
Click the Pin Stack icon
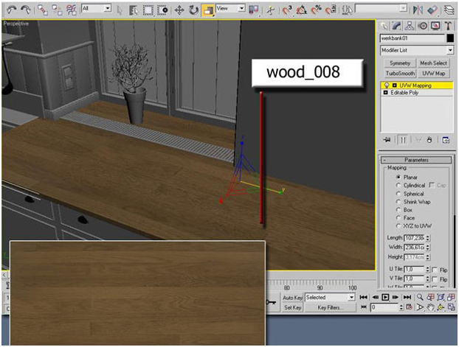pos(387,140)
